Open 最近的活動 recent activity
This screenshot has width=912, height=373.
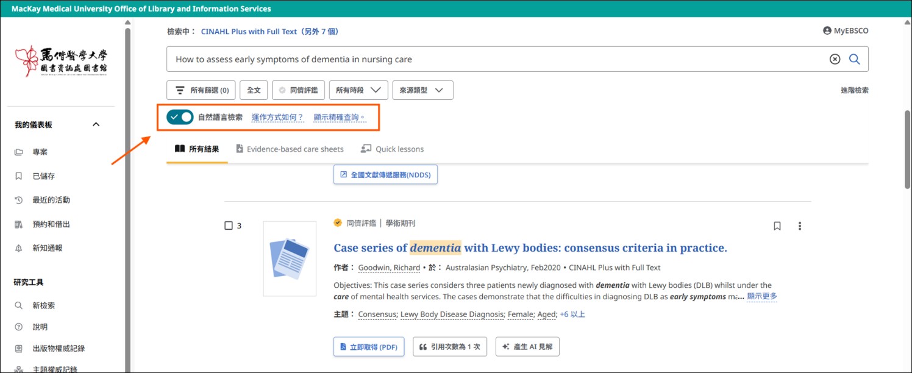(x=51, y=200)
